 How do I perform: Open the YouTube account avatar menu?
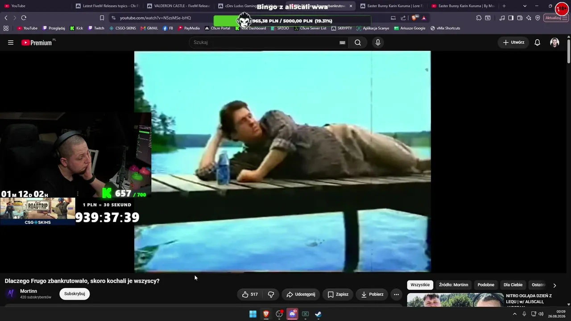click(554, 42)
